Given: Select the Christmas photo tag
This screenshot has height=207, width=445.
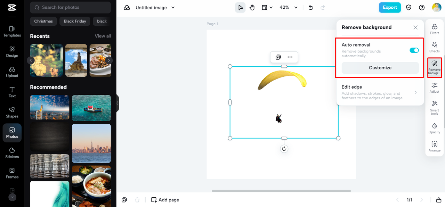Looking at the screenshot, I should [43, 21].
